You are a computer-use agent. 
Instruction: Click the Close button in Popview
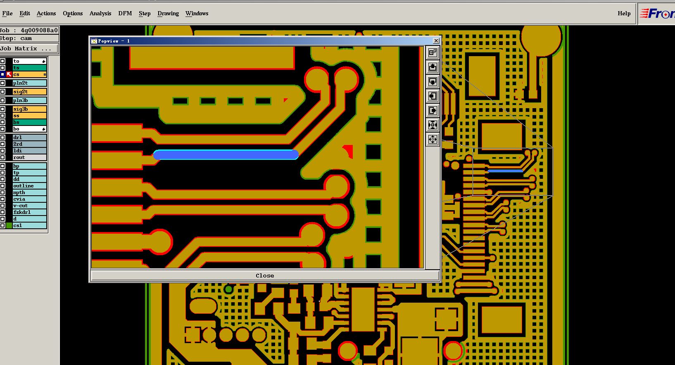(265, 275)
